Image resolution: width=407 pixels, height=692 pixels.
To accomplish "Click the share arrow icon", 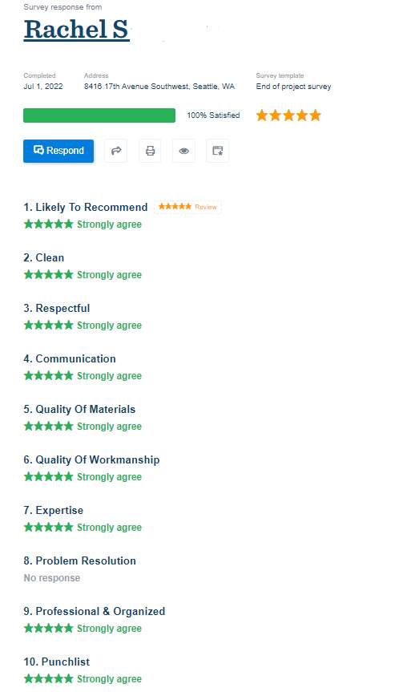I will tap(116, 151).
